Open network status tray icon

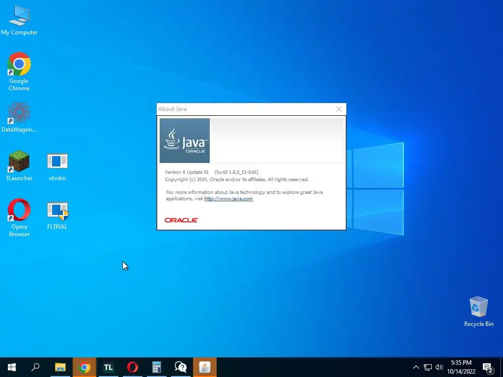428,367
